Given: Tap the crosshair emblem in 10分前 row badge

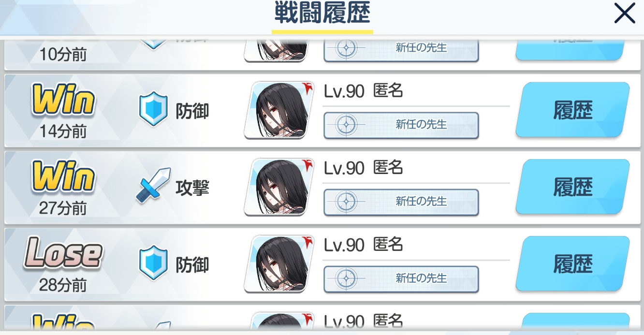Looking at the screenshot, I should 346,48.
